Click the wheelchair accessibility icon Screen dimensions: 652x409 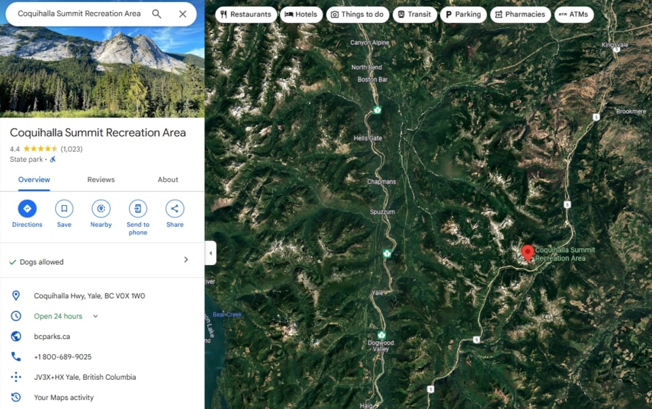[x=53, y=160]
